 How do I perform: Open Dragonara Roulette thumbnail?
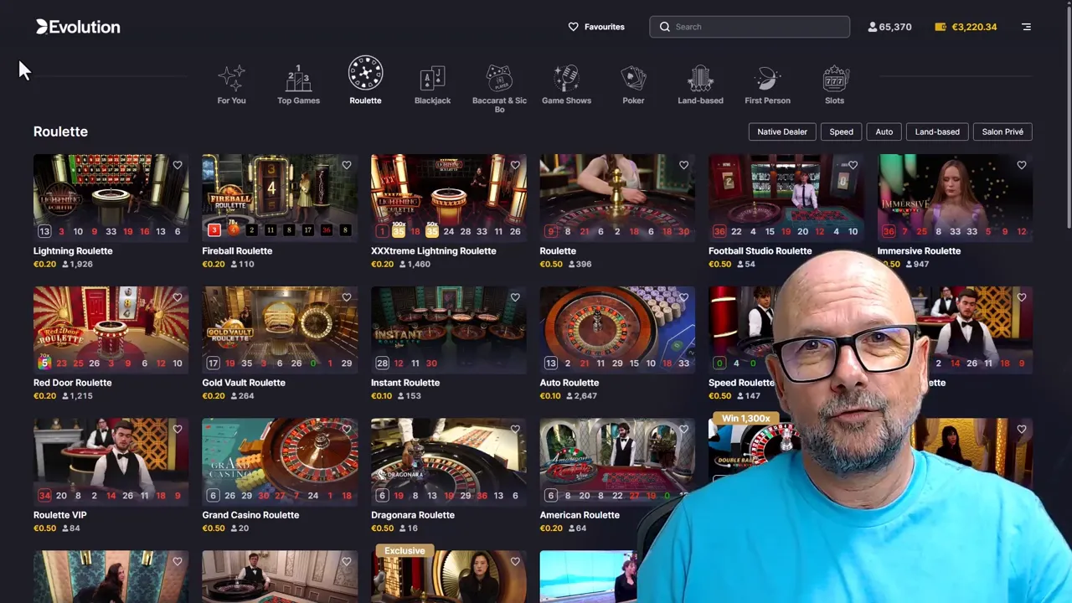tap(449, 461)
